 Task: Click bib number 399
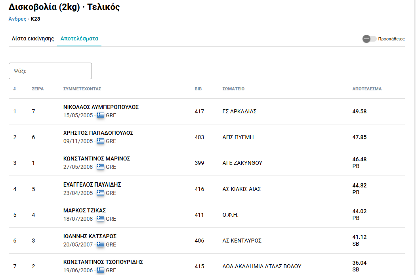(199, 163)
